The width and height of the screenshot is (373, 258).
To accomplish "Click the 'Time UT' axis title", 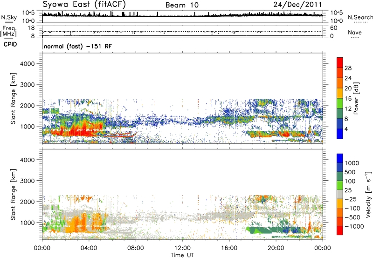I will [x=182, y=255].
